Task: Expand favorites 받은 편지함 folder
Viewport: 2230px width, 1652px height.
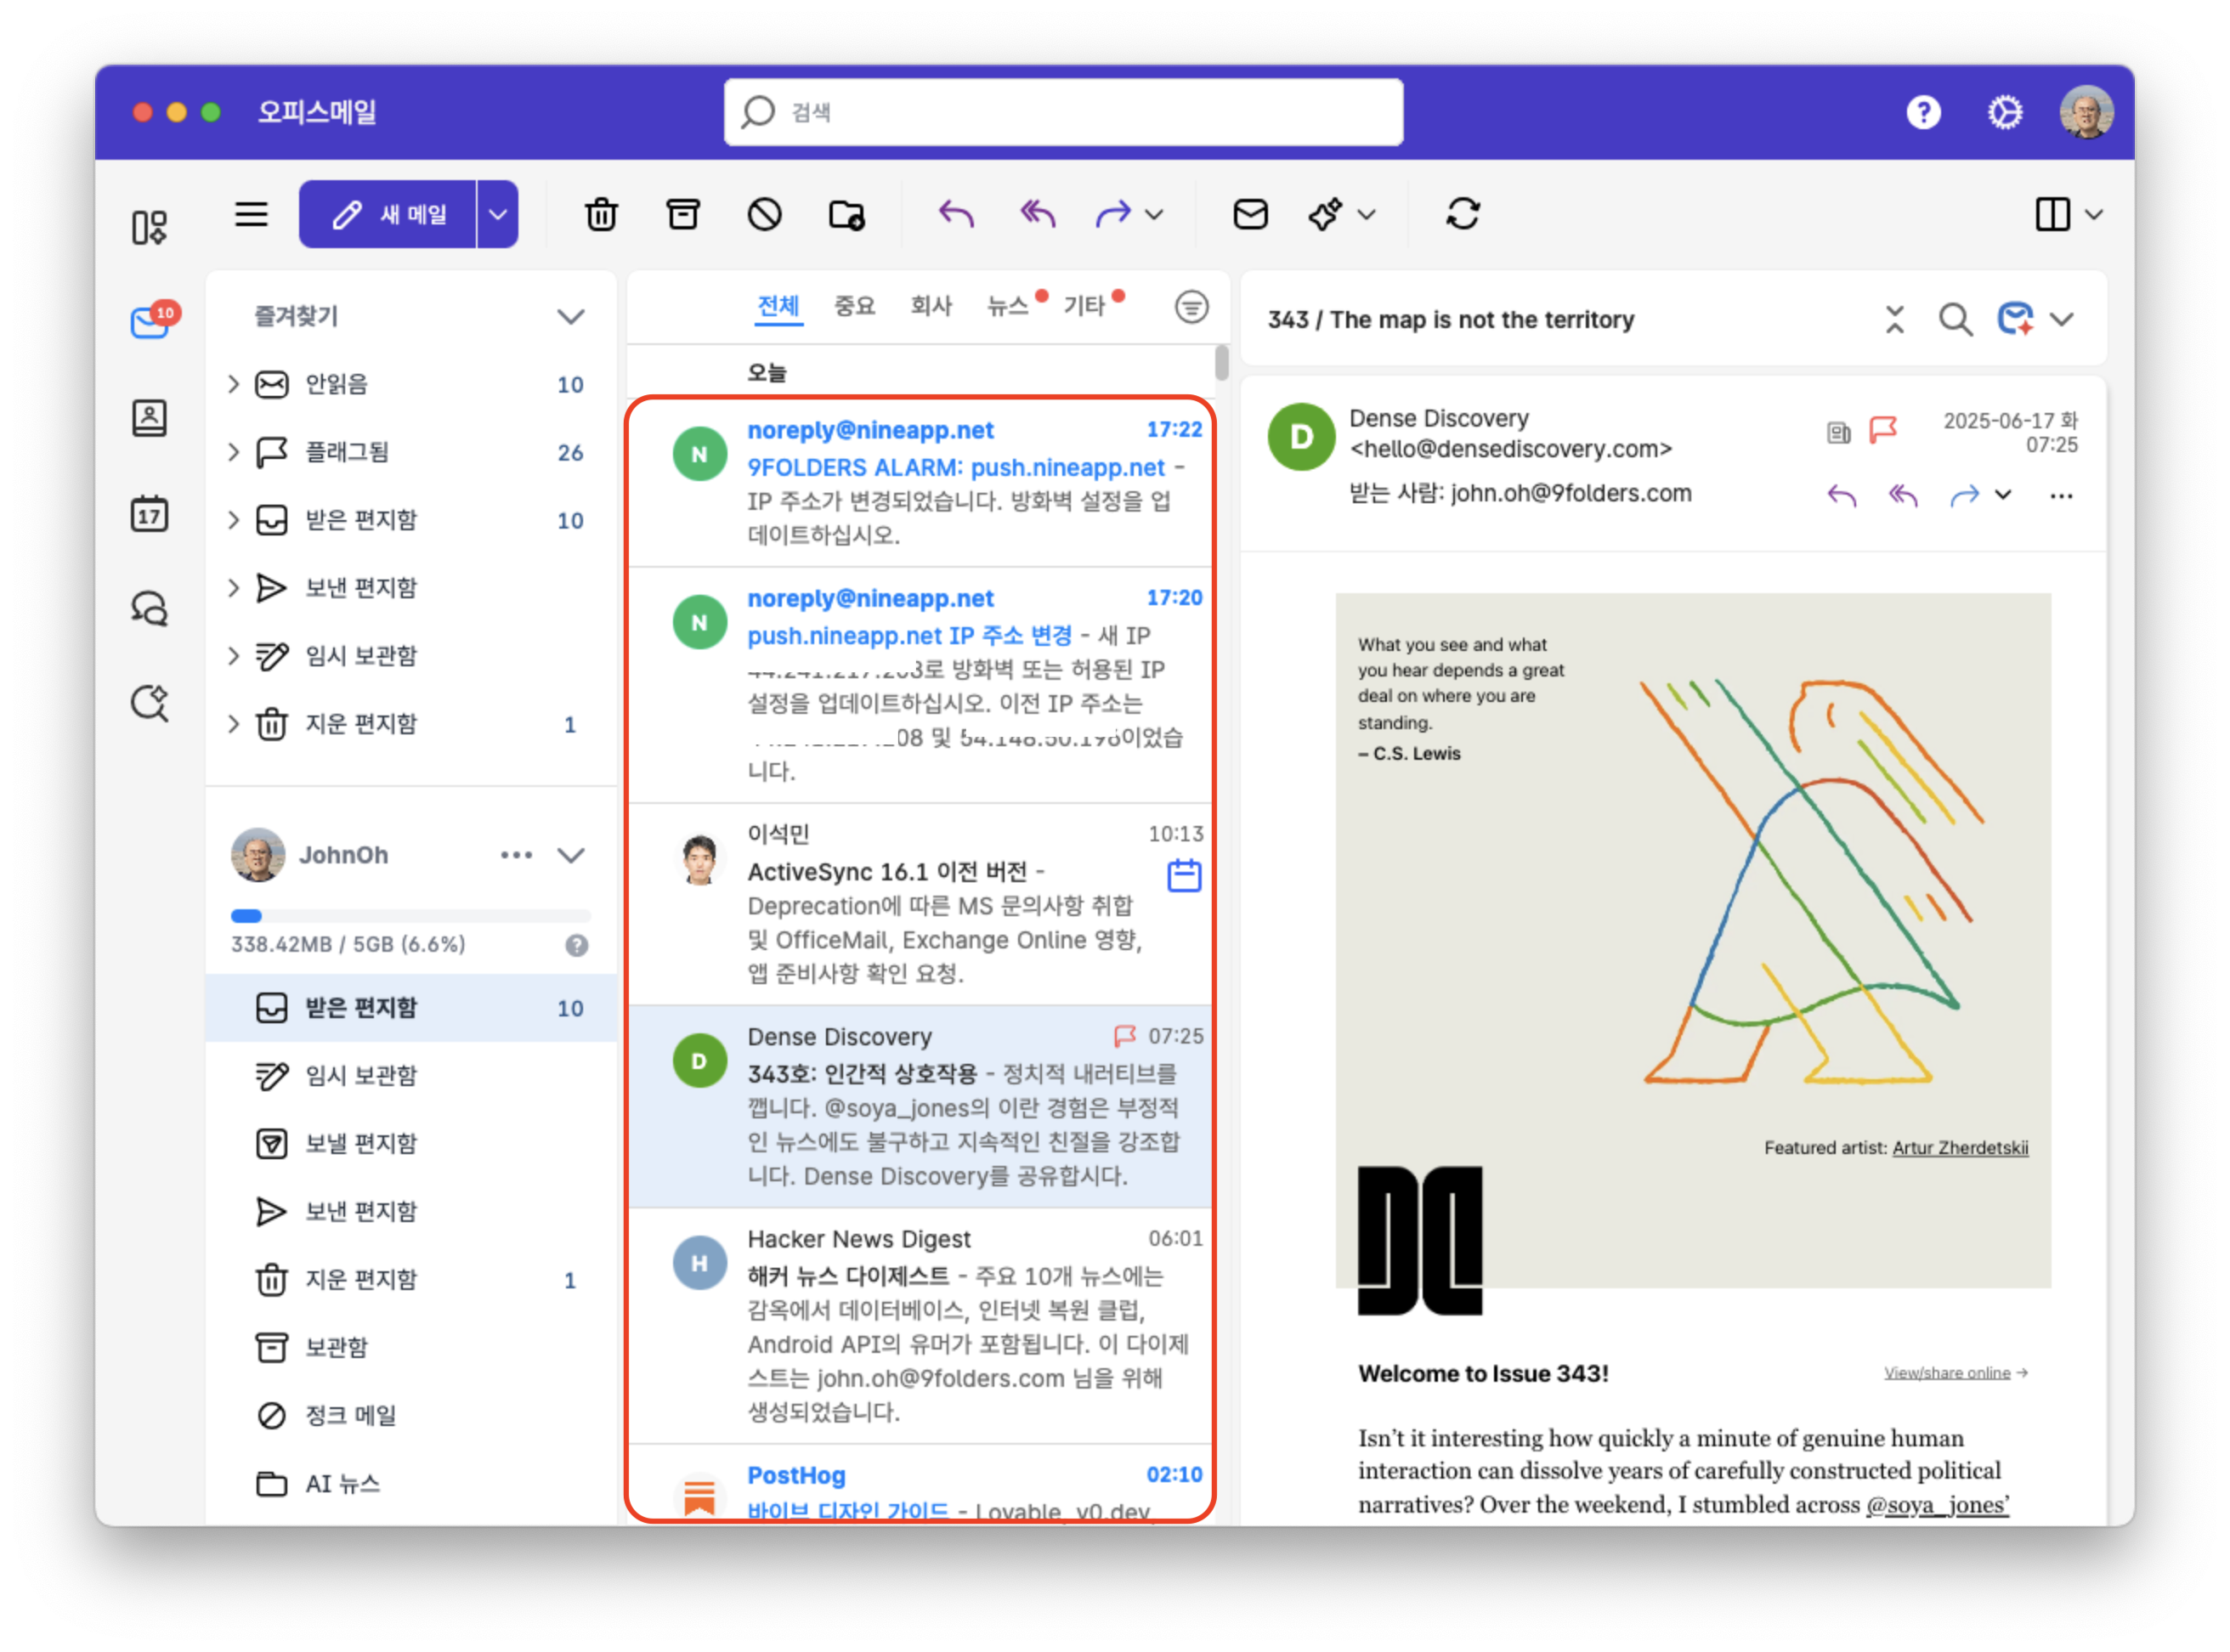Action: point(233,520)
